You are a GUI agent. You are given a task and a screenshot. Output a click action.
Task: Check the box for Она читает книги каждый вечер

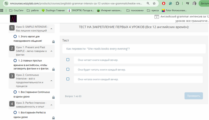68,59
